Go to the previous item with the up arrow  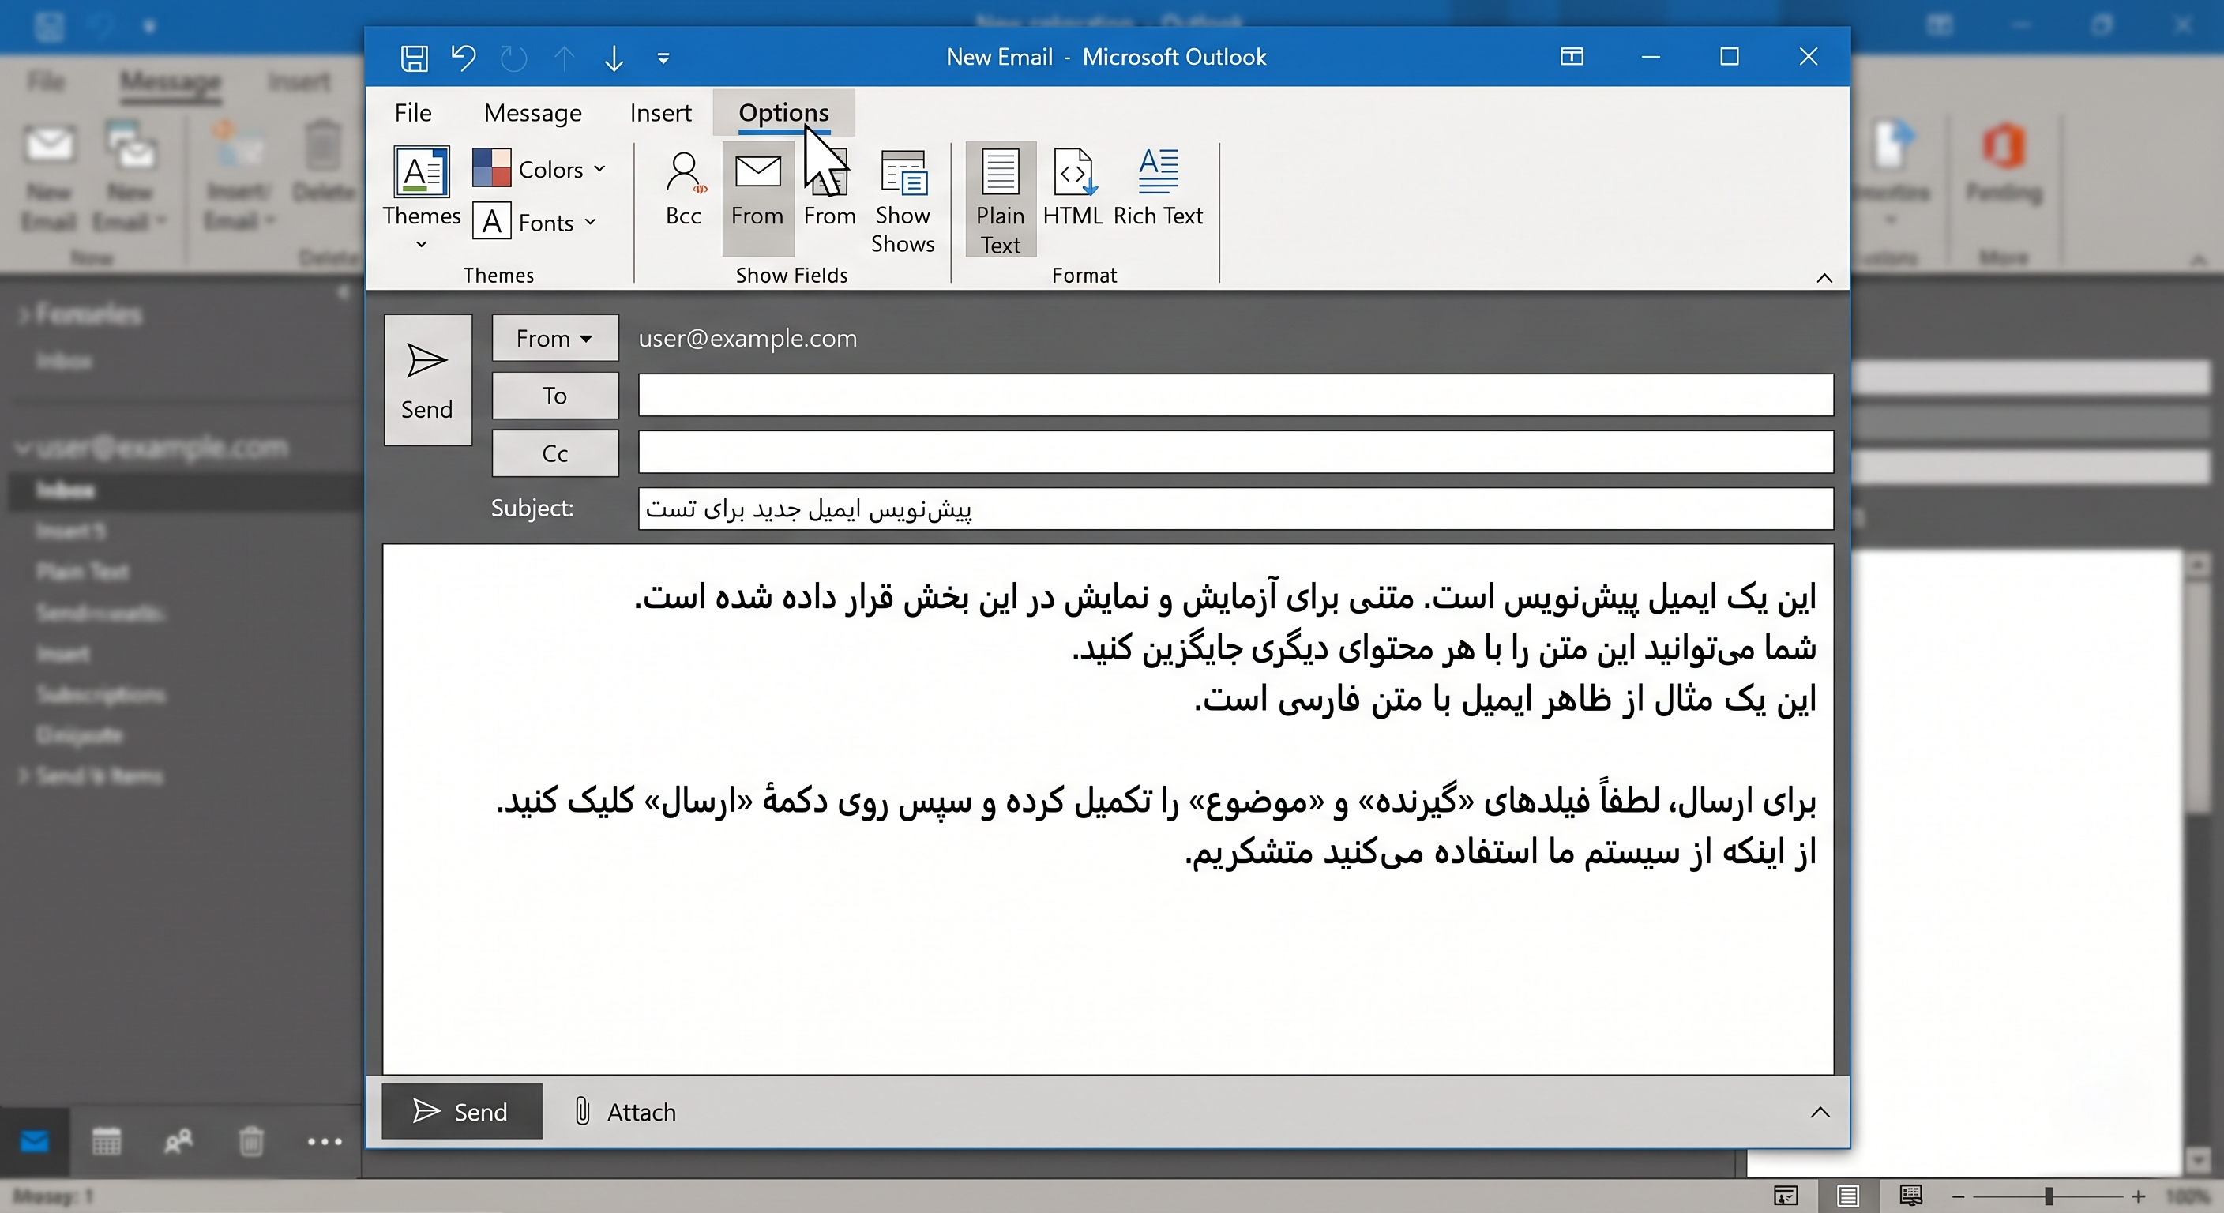(x=564, y=58)
